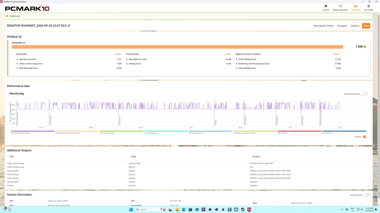Click the green valid score check icon
The image size is (380, 213).
click(x=7, y=16)
